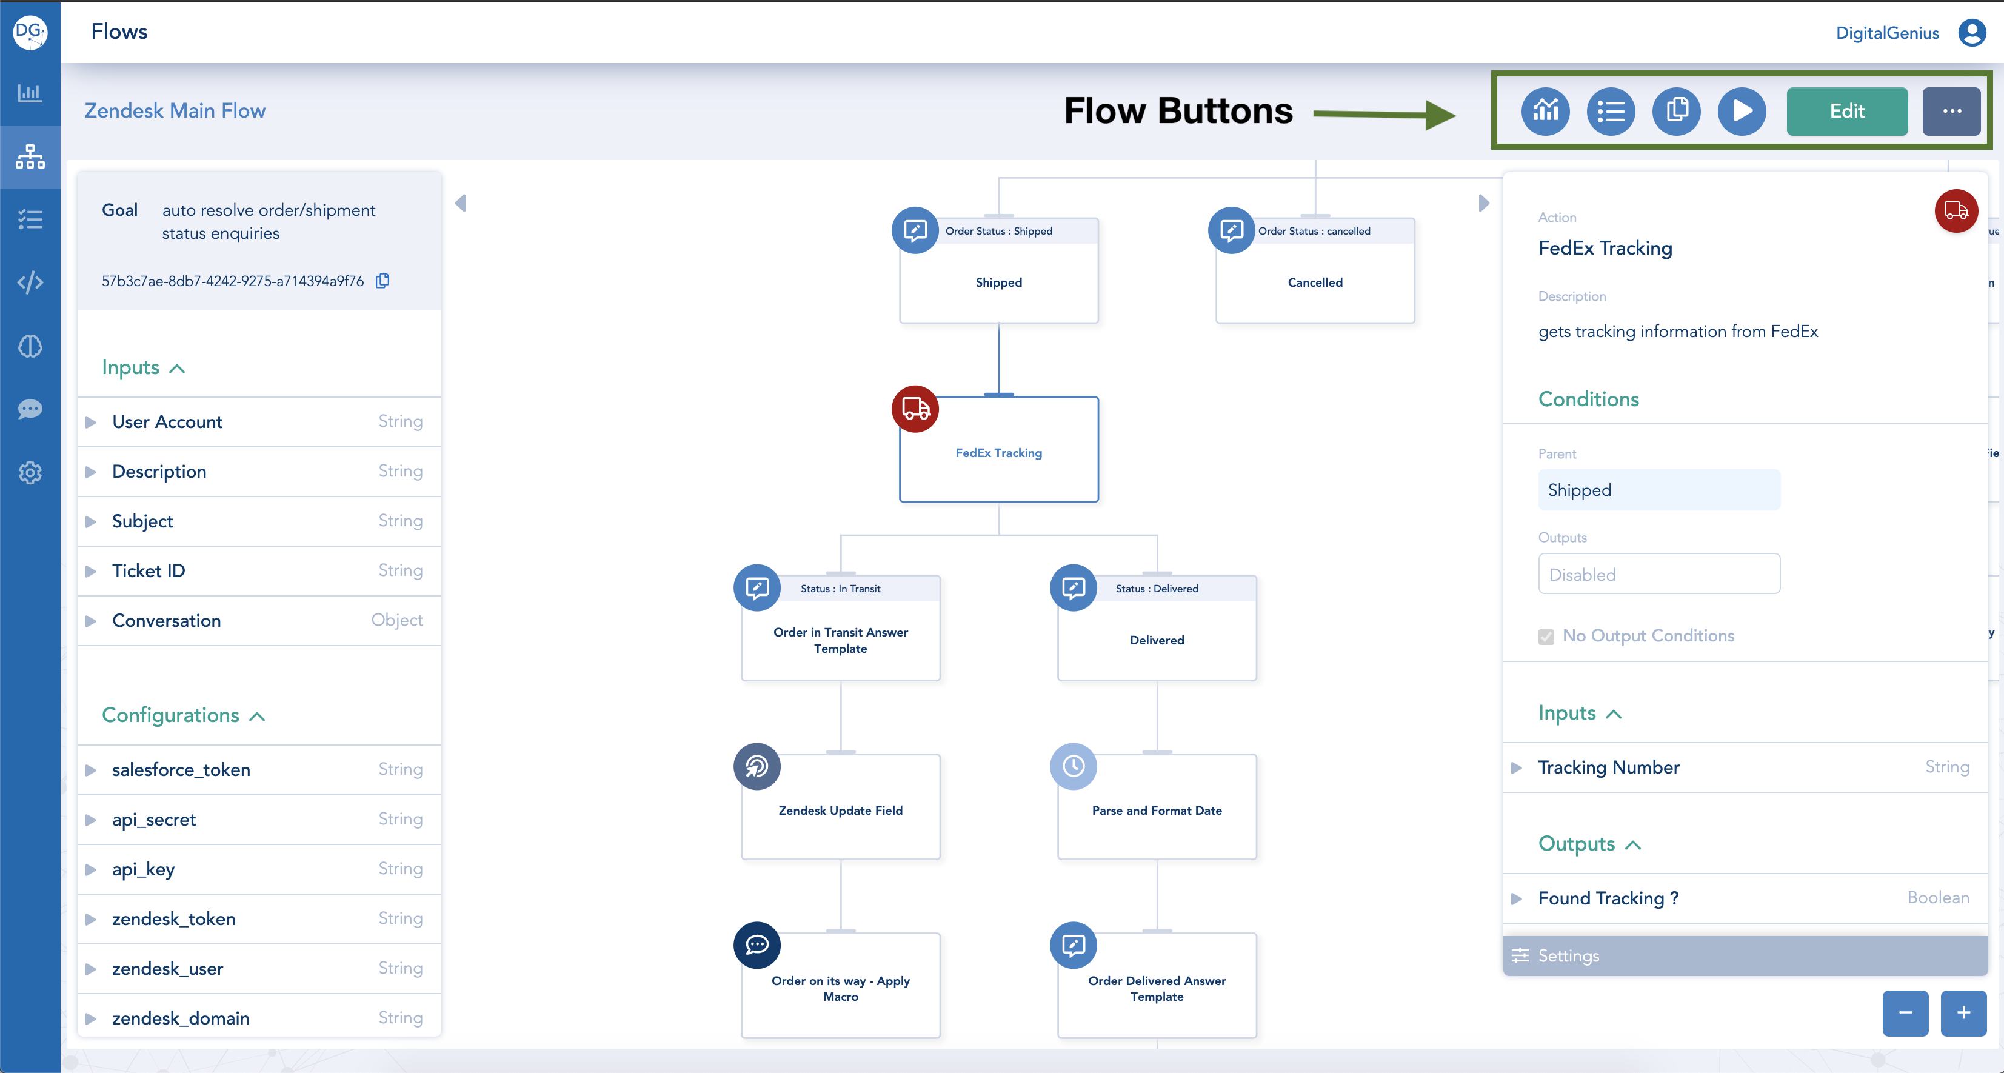2004x1073 pixels.
Task: Select the Order Delivered Answer Template icon
Action: pos(1072,944)
